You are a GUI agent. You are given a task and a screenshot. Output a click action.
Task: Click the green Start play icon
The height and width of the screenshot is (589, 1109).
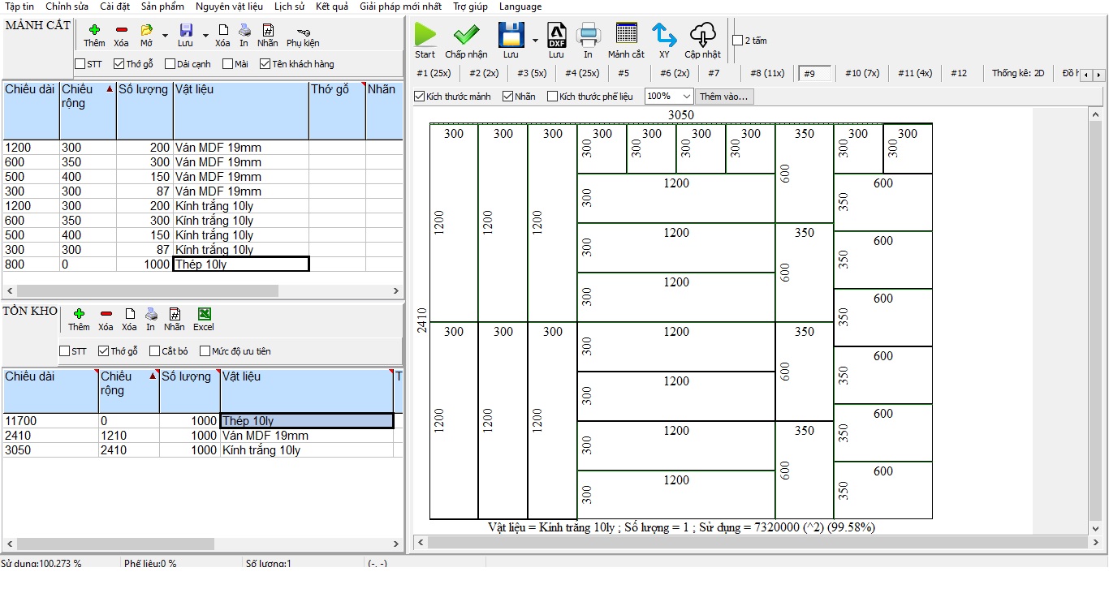click(x=425, y=36)
